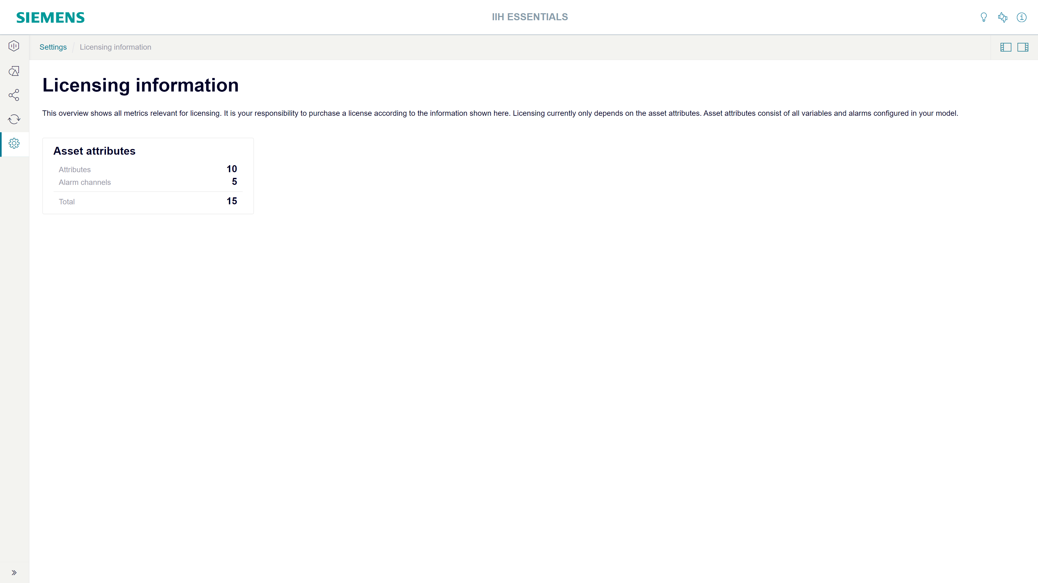Open the asset model panel icon

click(1006, 47)
